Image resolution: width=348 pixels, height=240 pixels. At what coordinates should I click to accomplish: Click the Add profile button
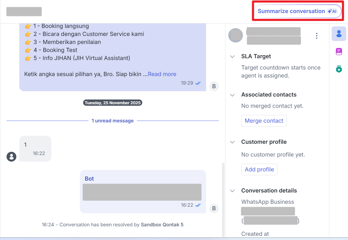point(259,170)
